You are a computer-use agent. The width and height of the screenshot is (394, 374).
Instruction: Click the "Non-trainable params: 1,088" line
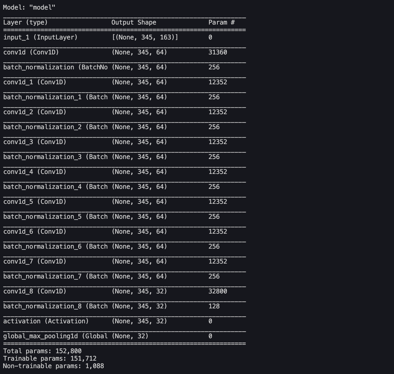click(53, 366)
